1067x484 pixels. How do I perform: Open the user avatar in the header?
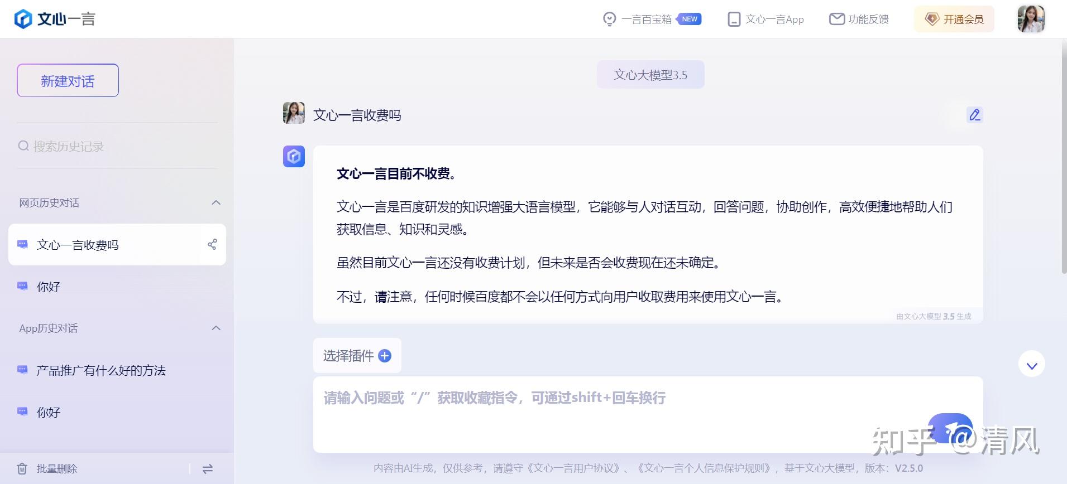pyautogui.click(x=1031, y=19)
